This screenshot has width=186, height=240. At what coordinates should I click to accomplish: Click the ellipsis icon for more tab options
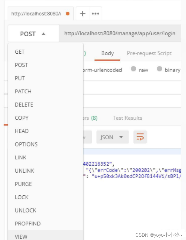pos(95,13)
